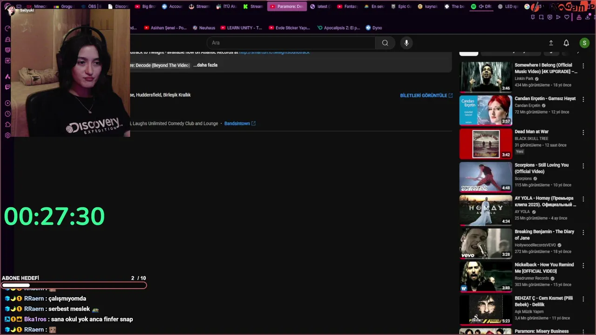Open options menu for BEHZAT Ç Cem Kısmet
Viewport: 596px width, 335px height.
tap(583, 299)
